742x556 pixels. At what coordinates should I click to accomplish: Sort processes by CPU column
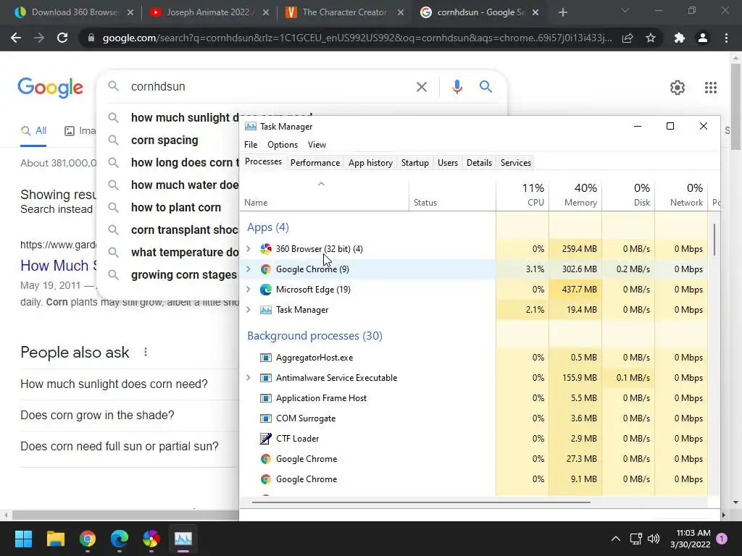click(523, 195)
